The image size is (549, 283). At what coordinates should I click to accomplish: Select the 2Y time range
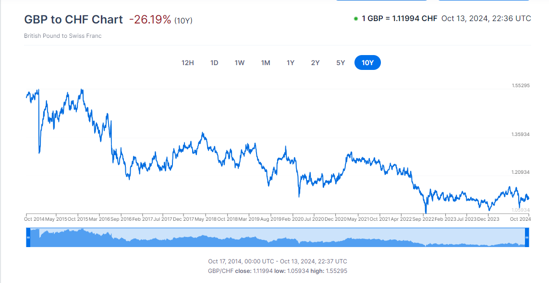click(315, 63)
